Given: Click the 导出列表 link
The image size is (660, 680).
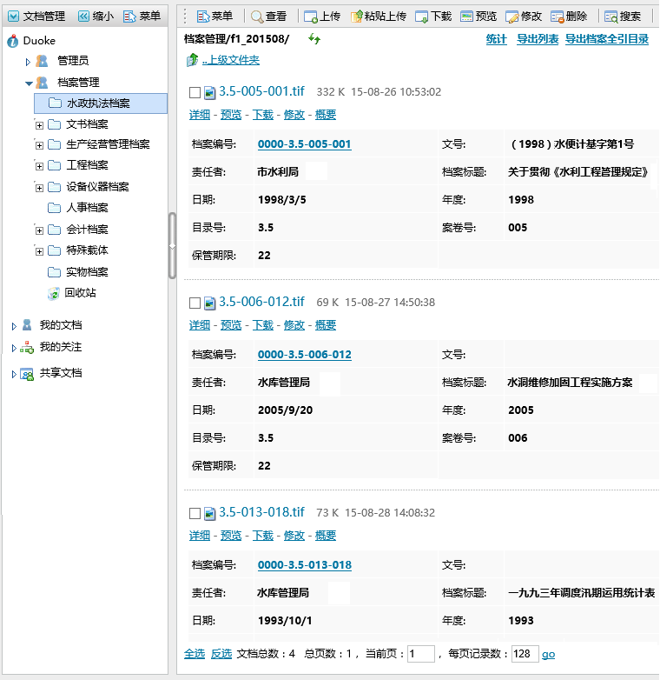Looking at the screenshot, I should [538, 39].
